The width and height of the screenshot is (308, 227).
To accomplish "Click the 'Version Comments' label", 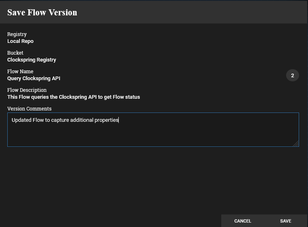I will click(29, 109).
